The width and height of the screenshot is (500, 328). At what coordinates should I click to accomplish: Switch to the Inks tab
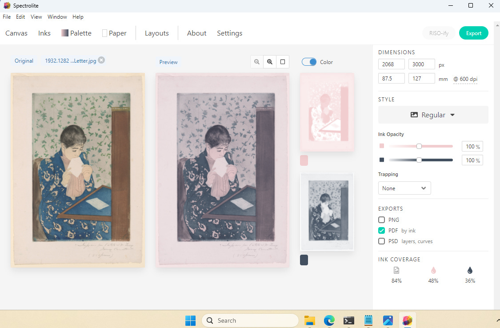point(44,33)
